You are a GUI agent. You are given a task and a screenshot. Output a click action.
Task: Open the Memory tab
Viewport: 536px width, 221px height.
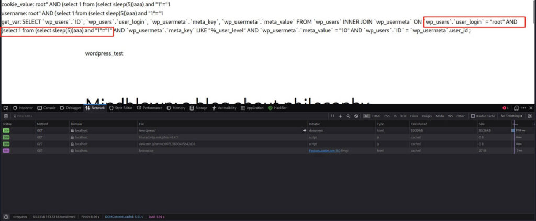click(176, 108)
